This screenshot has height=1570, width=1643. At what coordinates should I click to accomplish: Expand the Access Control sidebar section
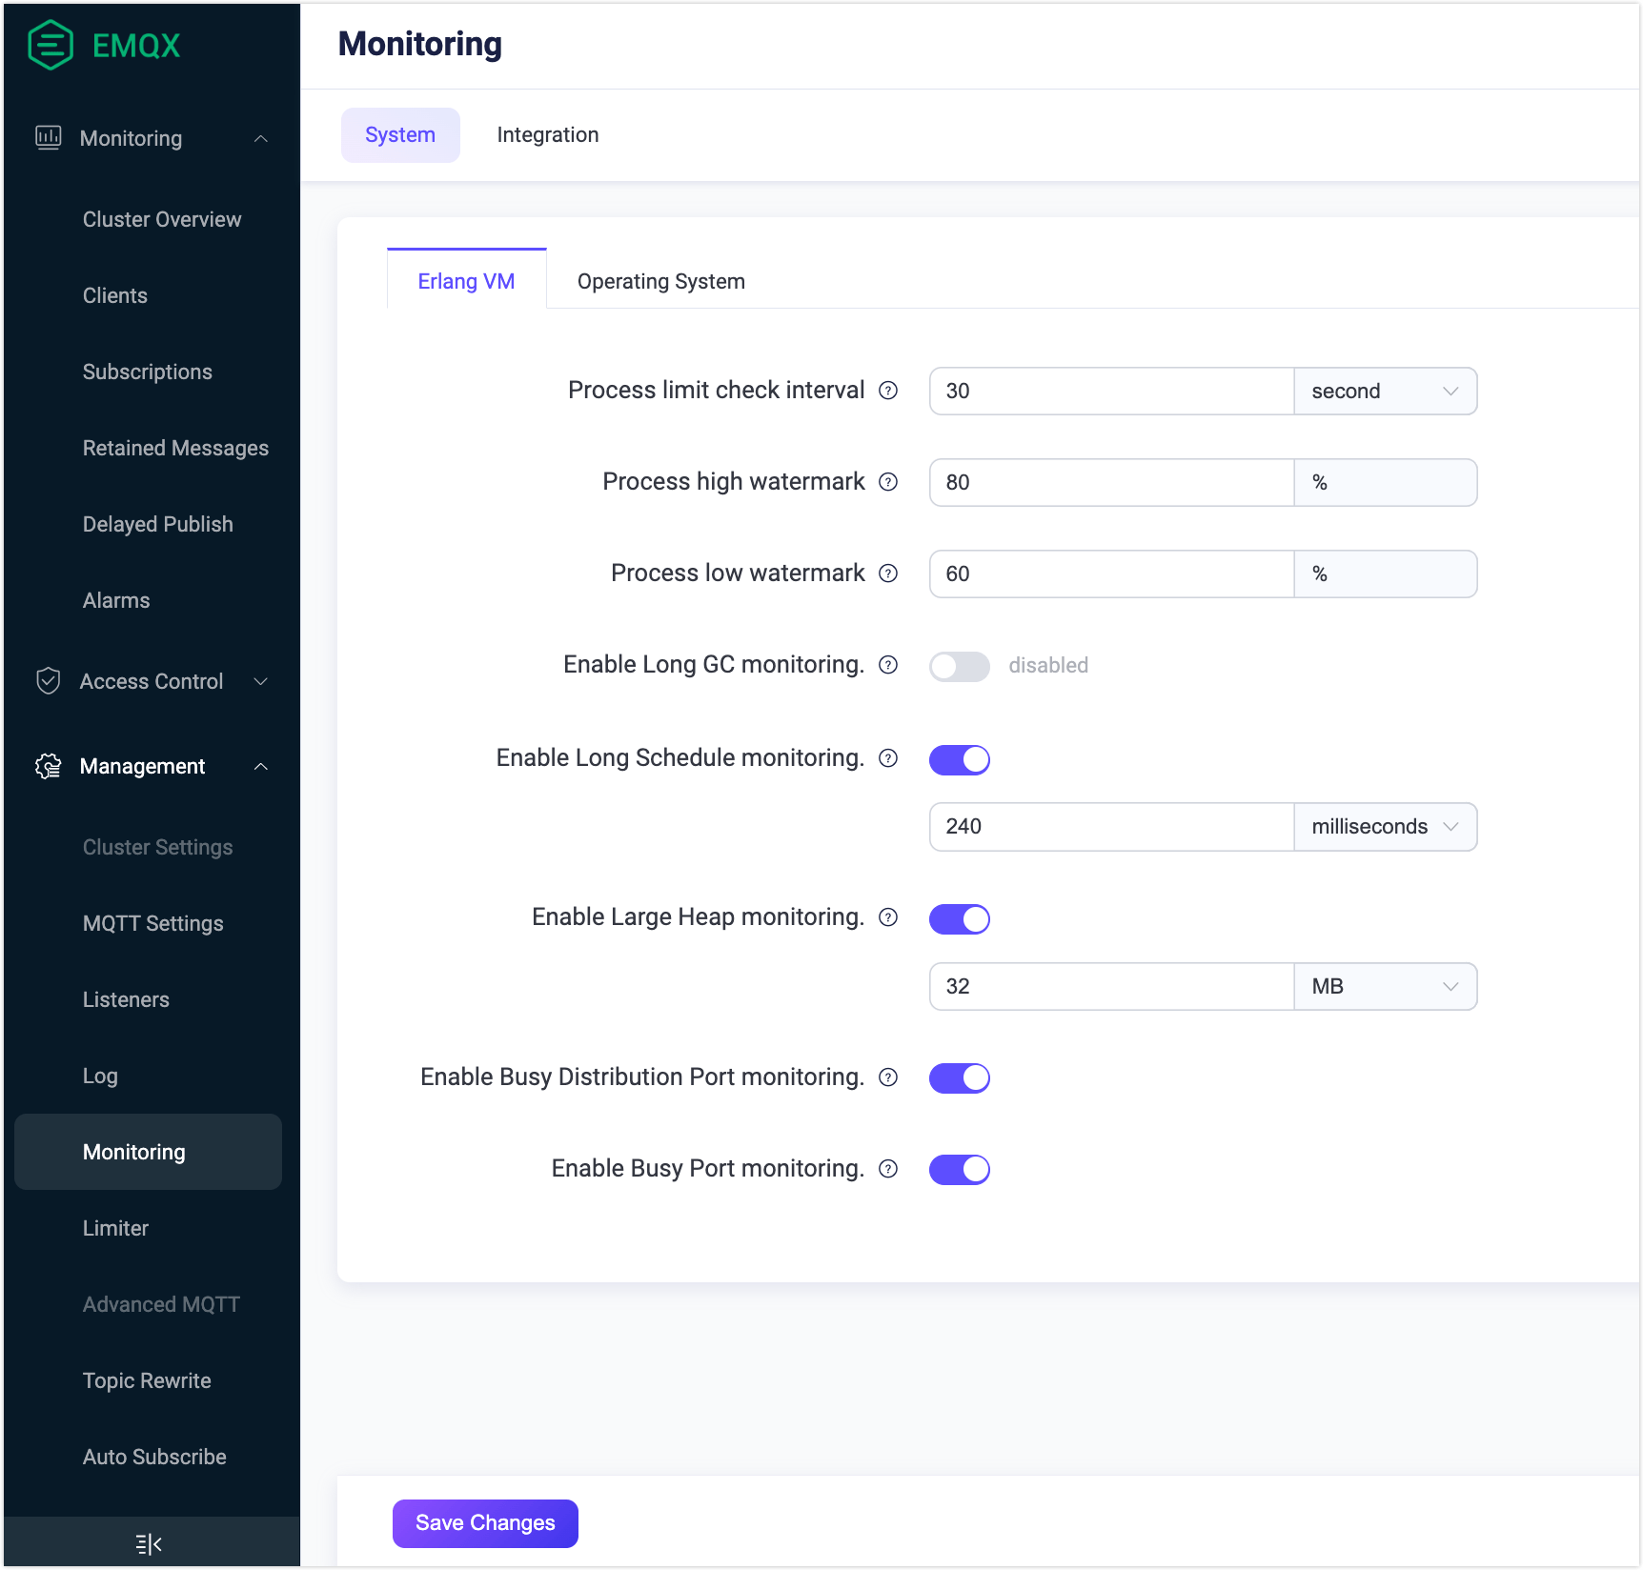[152, 682]
